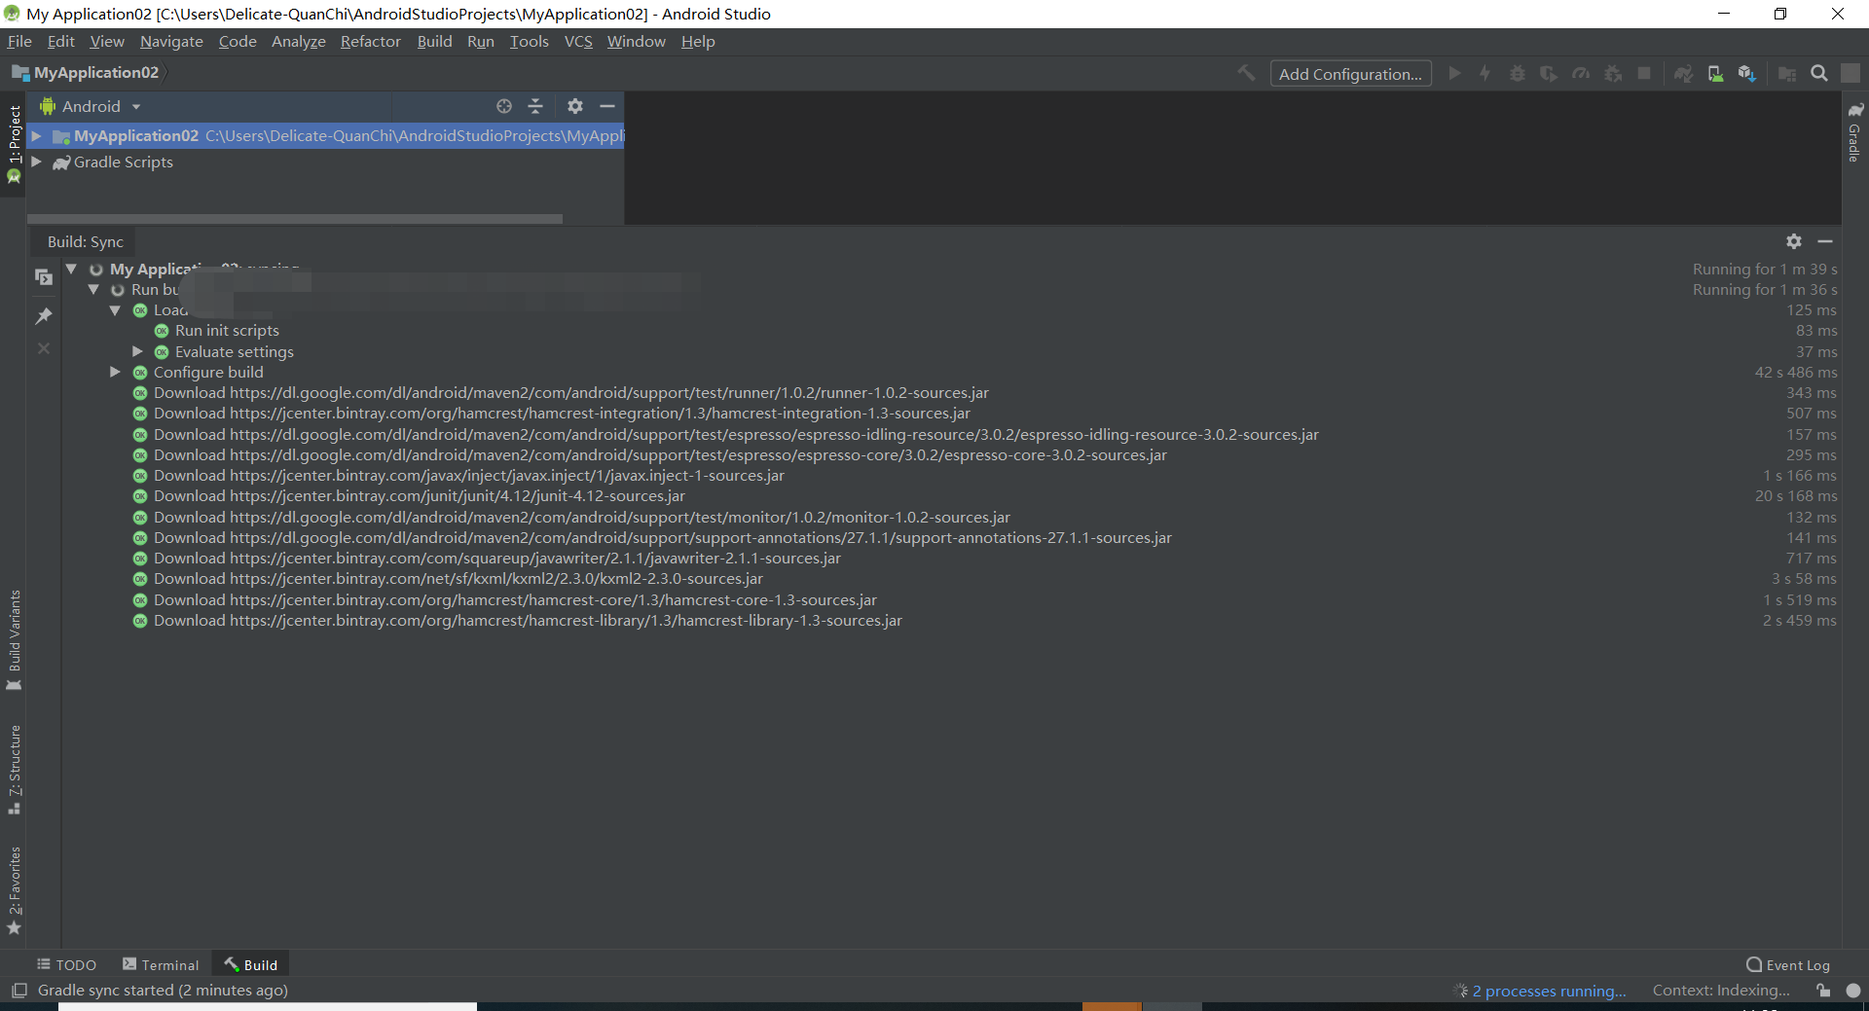Click the Profile app gauge icon
Image resolution: width=1869 pixels, height=1011 pixels.
(x=1581, y=73)
